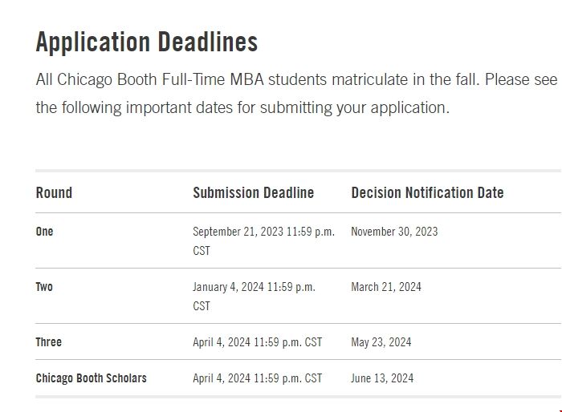Screen dimensions: 562x412
Task: Select the round "Three" row label
Action: [x=48, y=342]
